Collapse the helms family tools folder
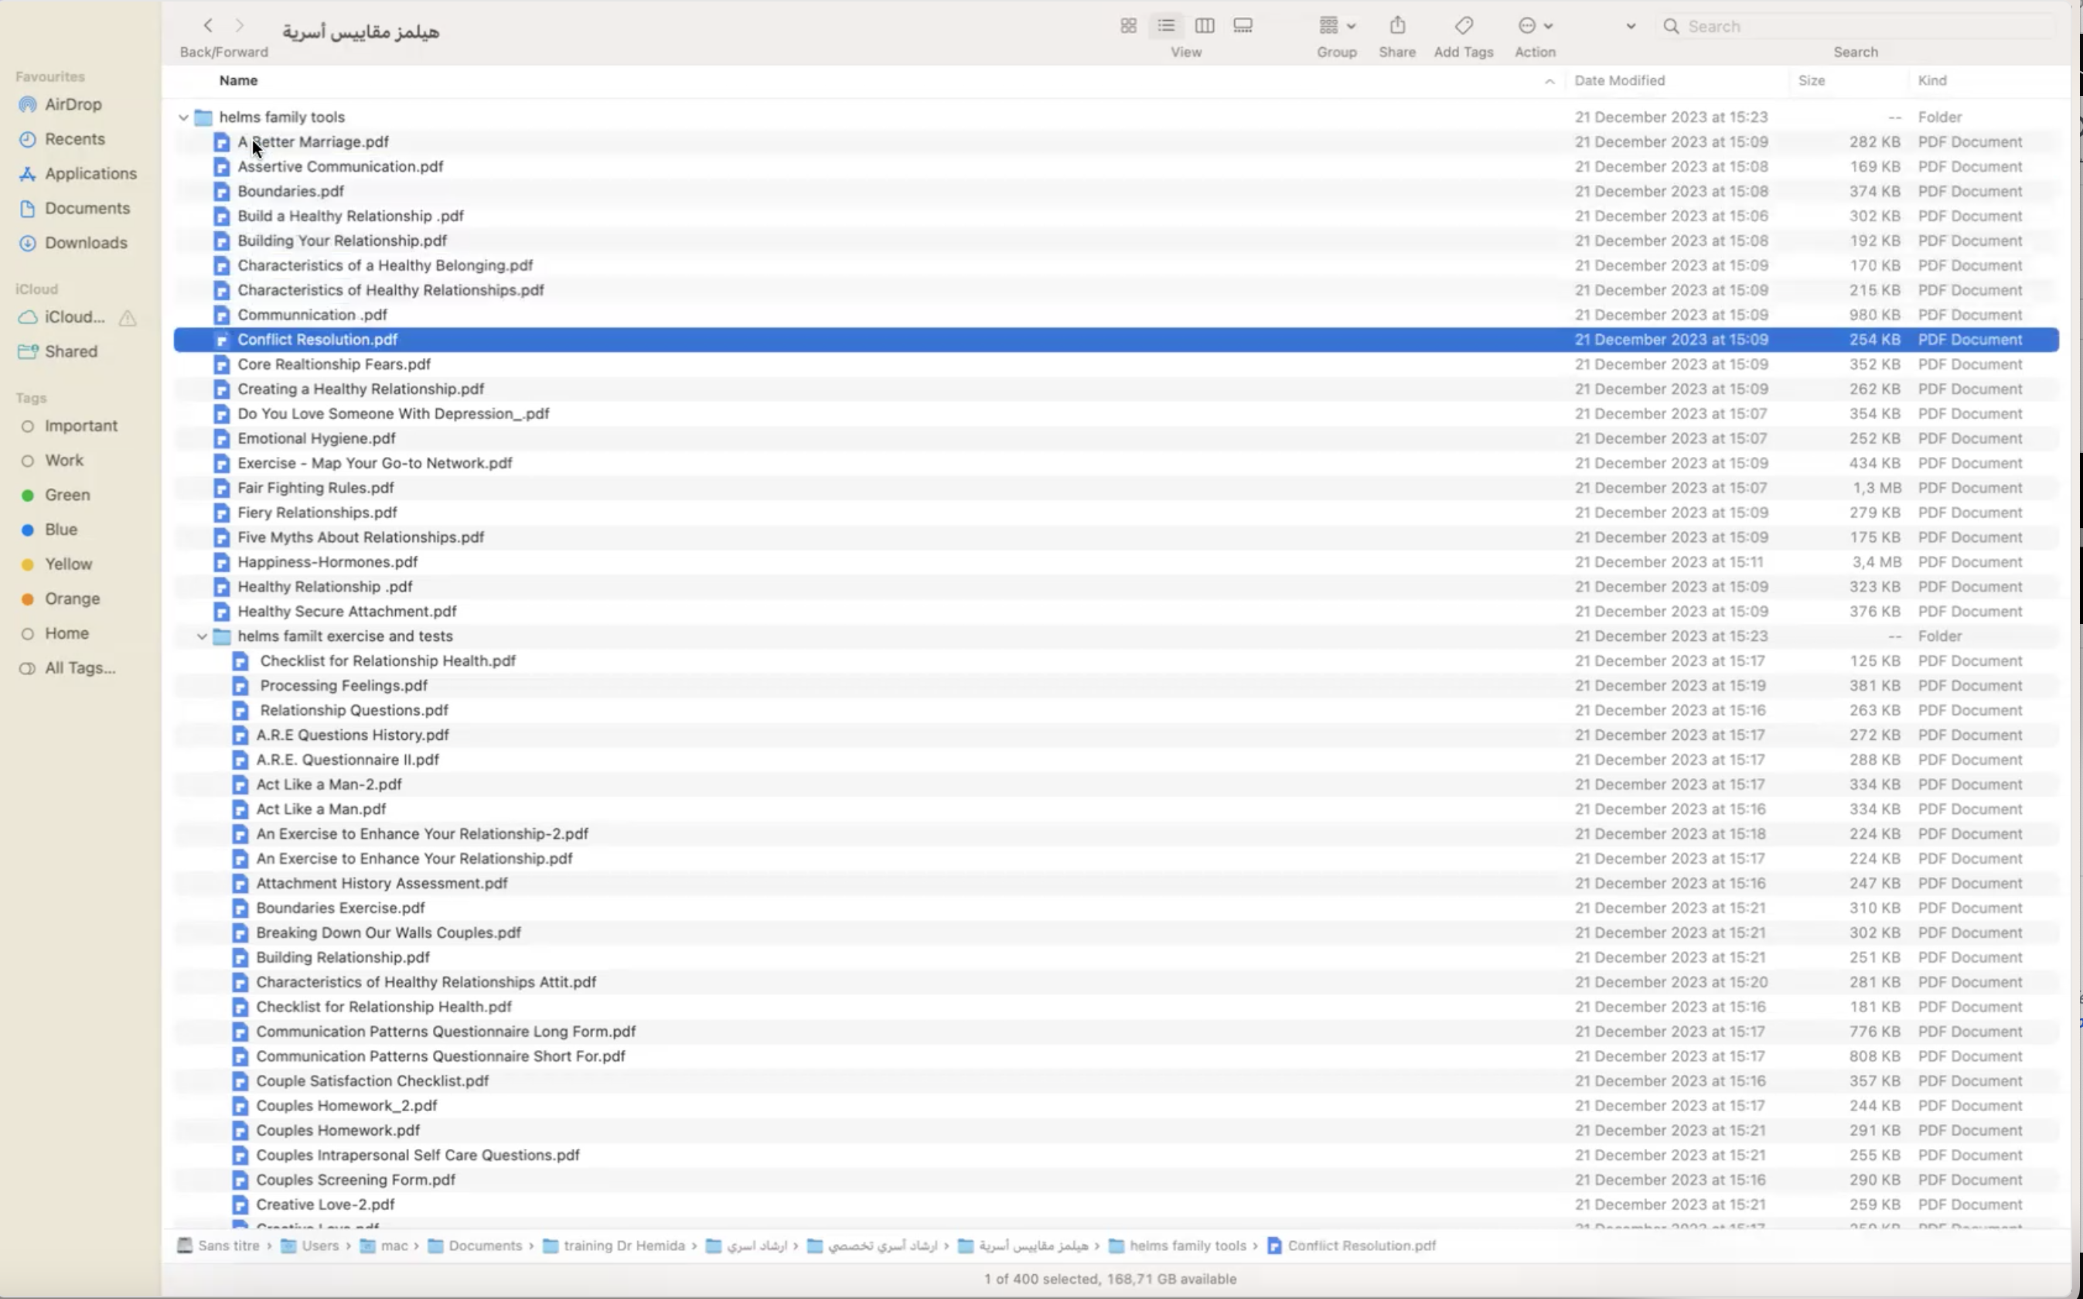2083x1299 pixels. [183, 117]
